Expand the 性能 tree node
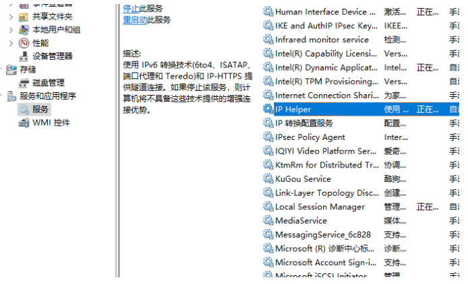Viewport: 468px width, 284px height. (x=11, y=43)
